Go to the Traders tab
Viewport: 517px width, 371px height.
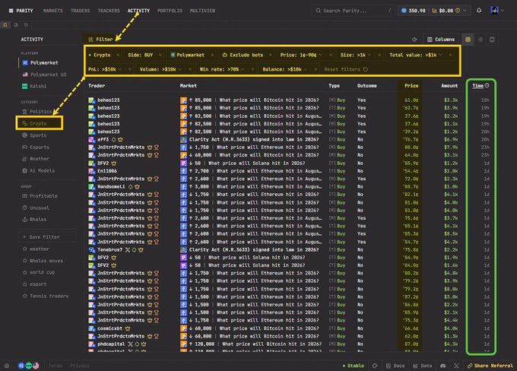pyautogui.click(x=80, y=11)
